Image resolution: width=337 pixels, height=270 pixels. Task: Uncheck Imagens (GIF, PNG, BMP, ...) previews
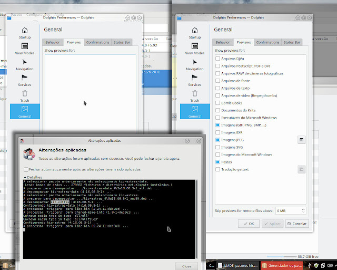coord(217,125)
